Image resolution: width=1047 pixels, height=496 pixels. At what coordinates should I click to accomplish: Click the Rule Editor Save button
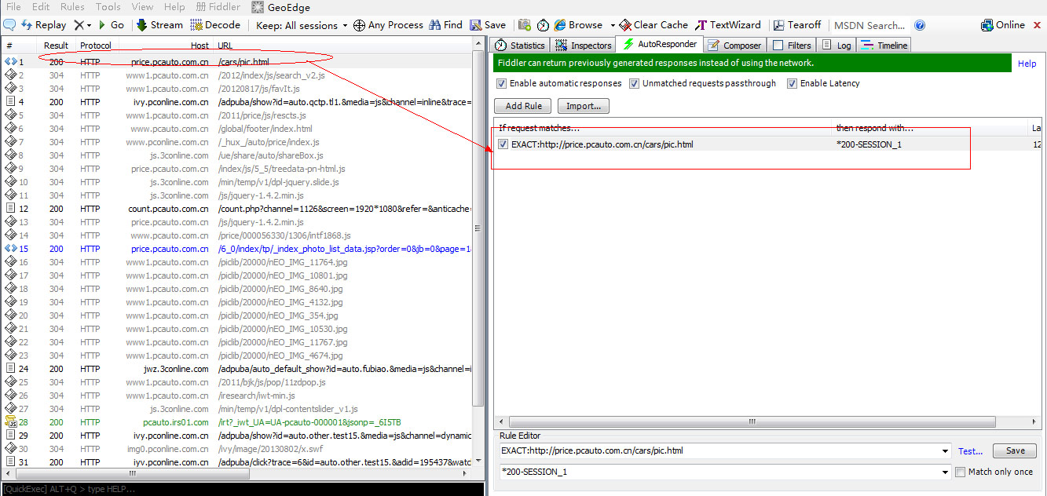pyautogui.click(x=1015, y=451)
